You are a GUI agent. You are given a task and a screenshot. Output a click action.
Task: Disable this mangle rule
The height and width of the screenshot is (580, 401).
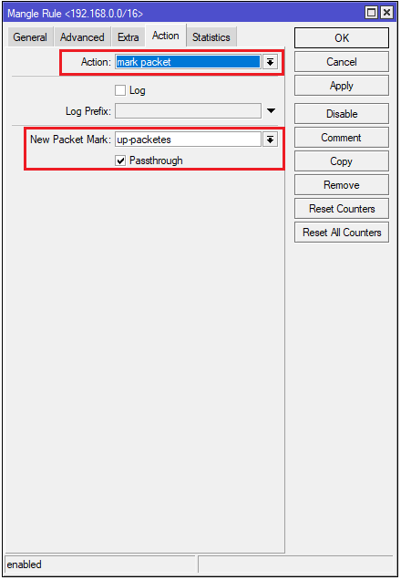pos(342,114)
